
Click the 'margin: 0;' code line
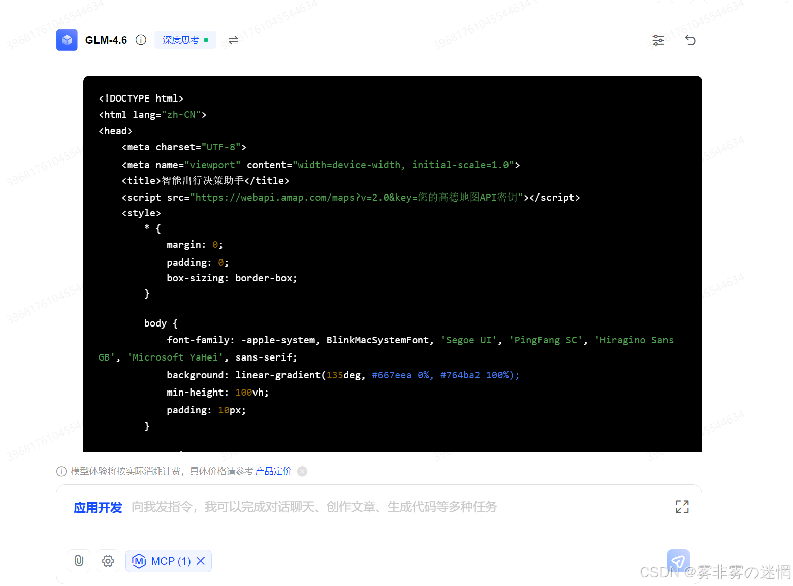[x=195, y=244]
